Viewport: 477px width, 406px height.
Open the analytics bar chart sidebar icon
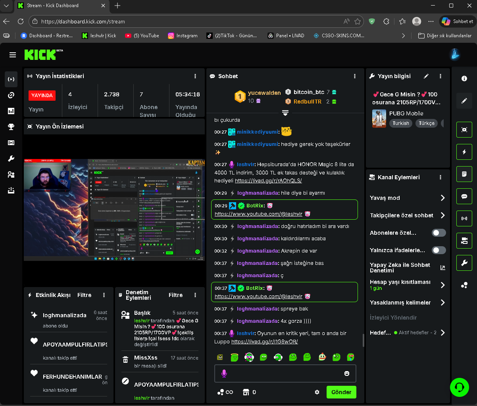11,111
